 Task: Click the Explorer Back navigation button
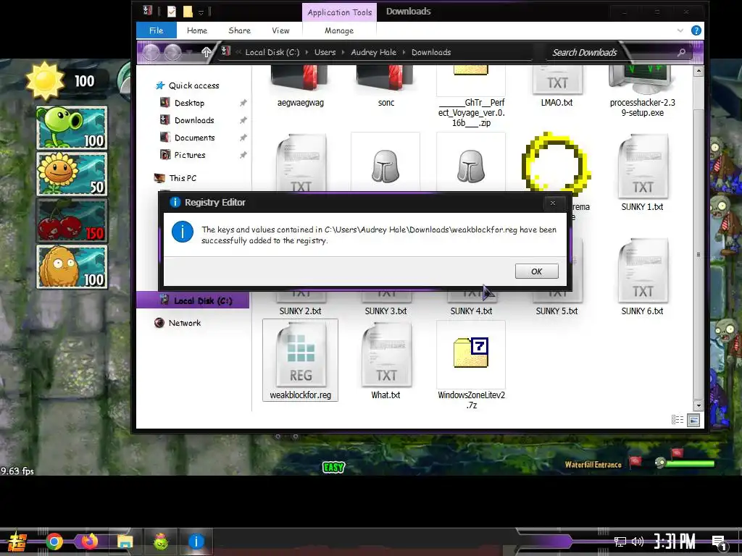pos(151,52)
